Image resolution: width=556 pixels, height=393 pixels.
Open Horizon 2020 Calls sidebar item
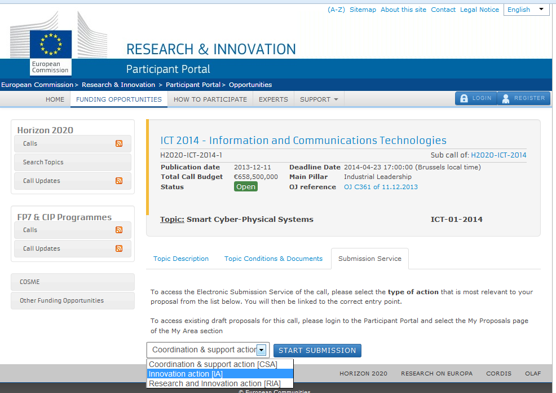click(73, 143)
